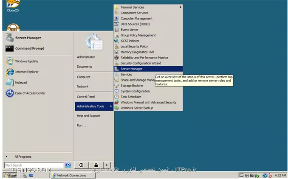288x179 pixels.
Task: Select Event Viewer menu entry
Action: point(148,30)
